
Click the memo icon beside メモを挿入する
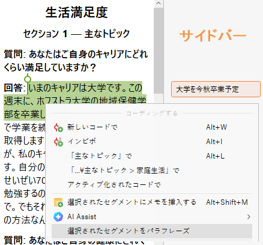point(58,202)
